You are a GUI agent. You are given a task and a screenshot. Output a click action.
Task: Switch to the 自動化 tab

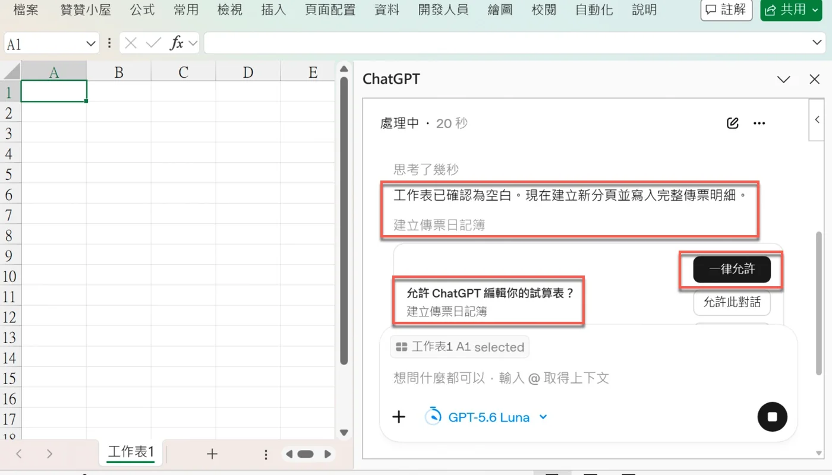pyautogui.click(x=594, y=10)
